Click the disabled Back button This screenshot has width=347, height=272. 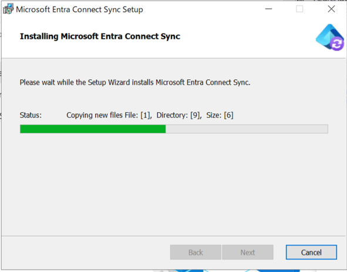tap(196, 252)
